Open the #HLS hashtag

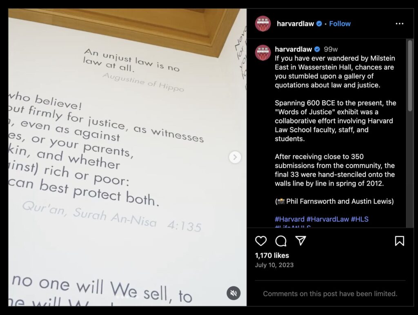(360, 219)
